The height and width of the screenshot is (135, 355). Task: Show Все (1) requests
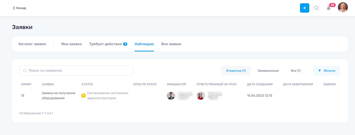click(x=296, y=71)
